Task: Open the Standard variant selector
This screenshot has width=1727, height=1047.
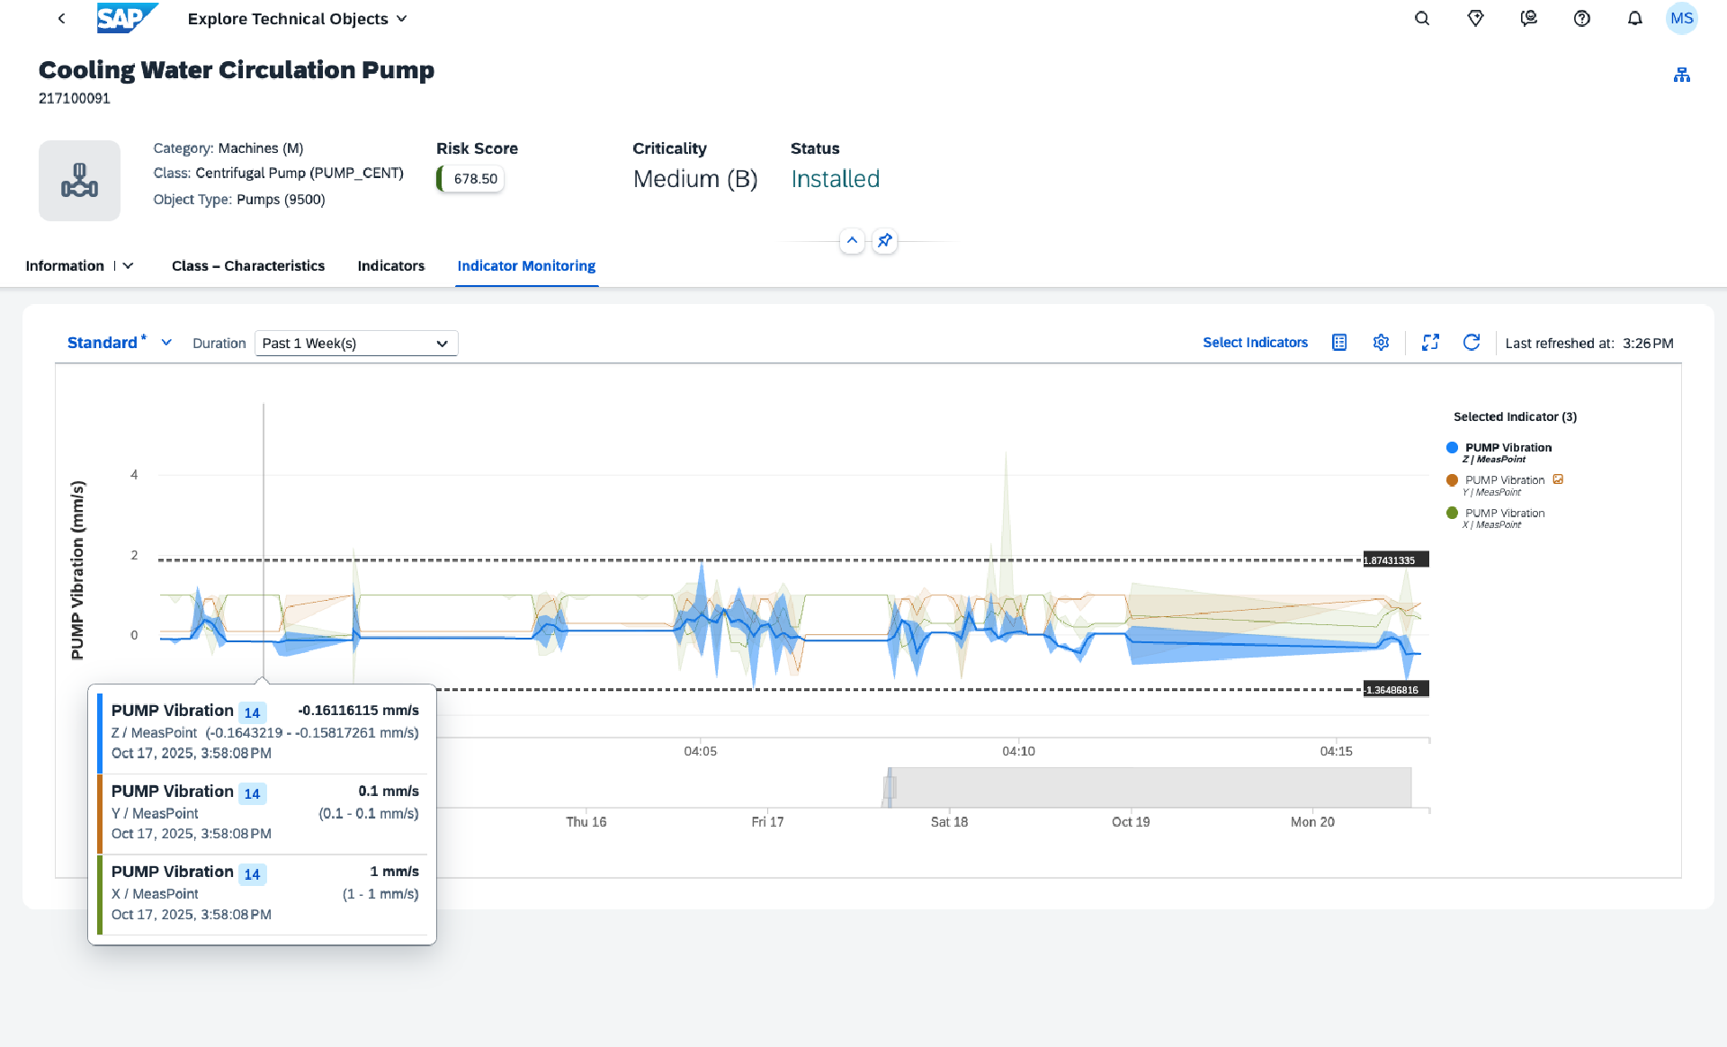Action: point(118,342)
